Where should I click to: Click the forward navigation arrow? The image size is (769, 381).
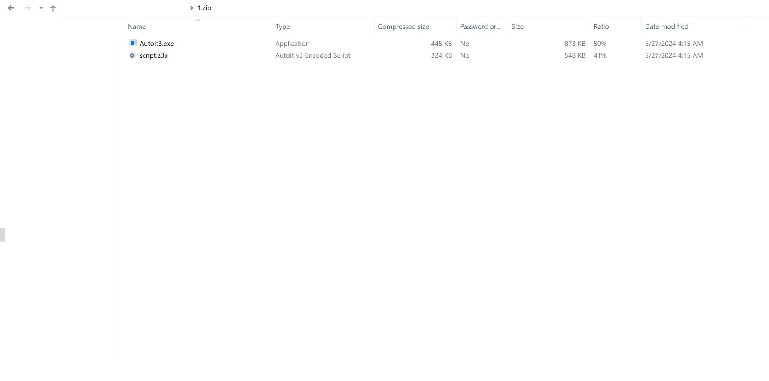pos(27,8)
